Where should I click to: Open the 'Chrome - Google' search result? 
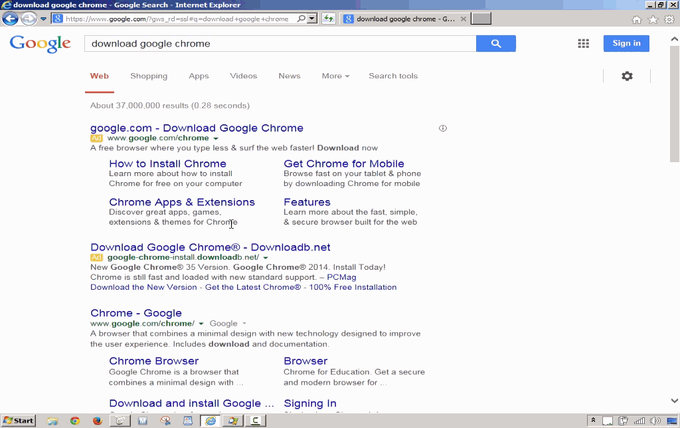point(136,313)
